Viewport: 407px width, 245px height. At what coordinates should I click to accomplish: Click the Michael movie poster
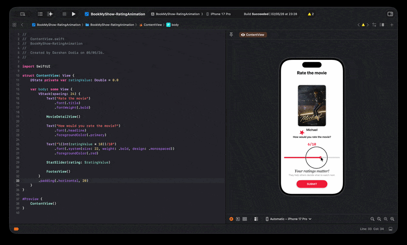pos(312,106)
